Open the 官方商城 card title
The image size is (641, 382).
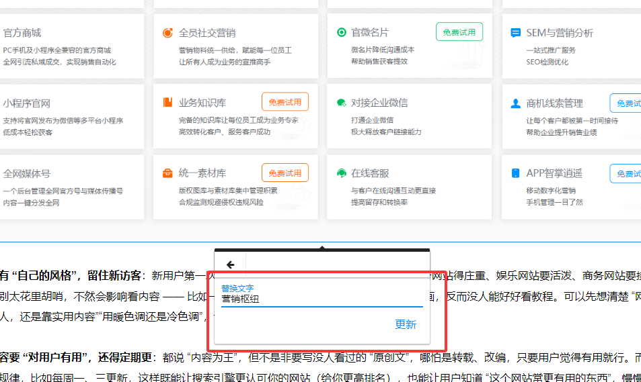click(x=22, y=33)
